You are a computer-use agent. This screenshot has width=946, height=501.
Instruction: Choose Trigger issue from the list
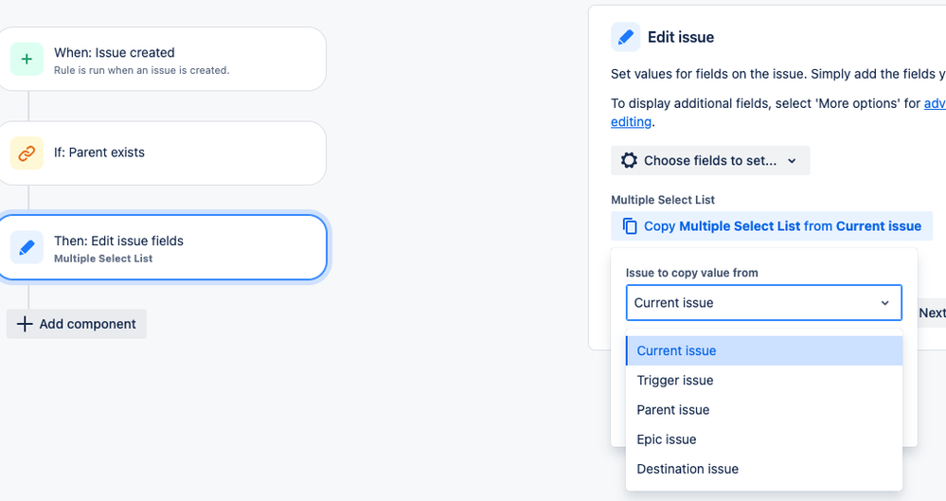pyautogui.click(x=764, y=381)
